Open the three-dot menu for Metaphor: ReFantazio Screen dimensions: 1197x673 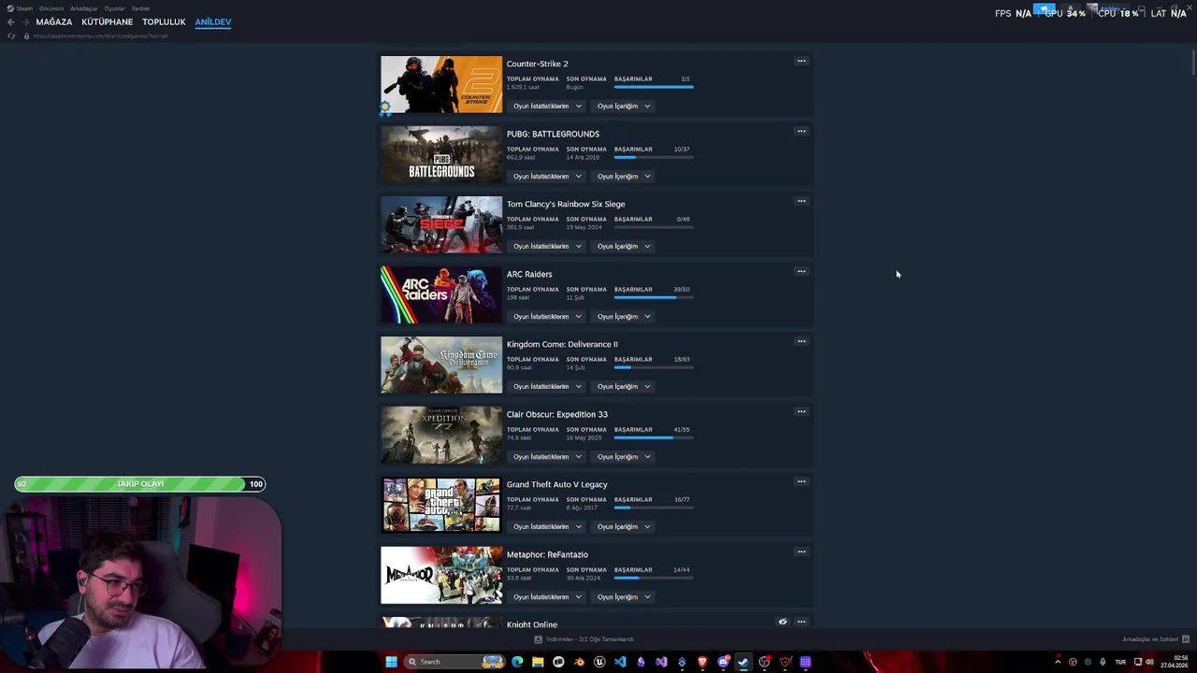tap(801, 551)
